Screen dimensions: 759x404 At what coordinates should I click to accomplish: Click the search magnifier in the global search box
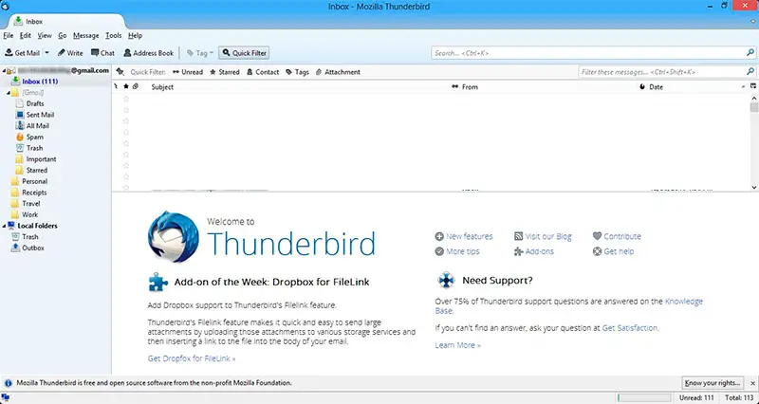click(x=750, y=53)
